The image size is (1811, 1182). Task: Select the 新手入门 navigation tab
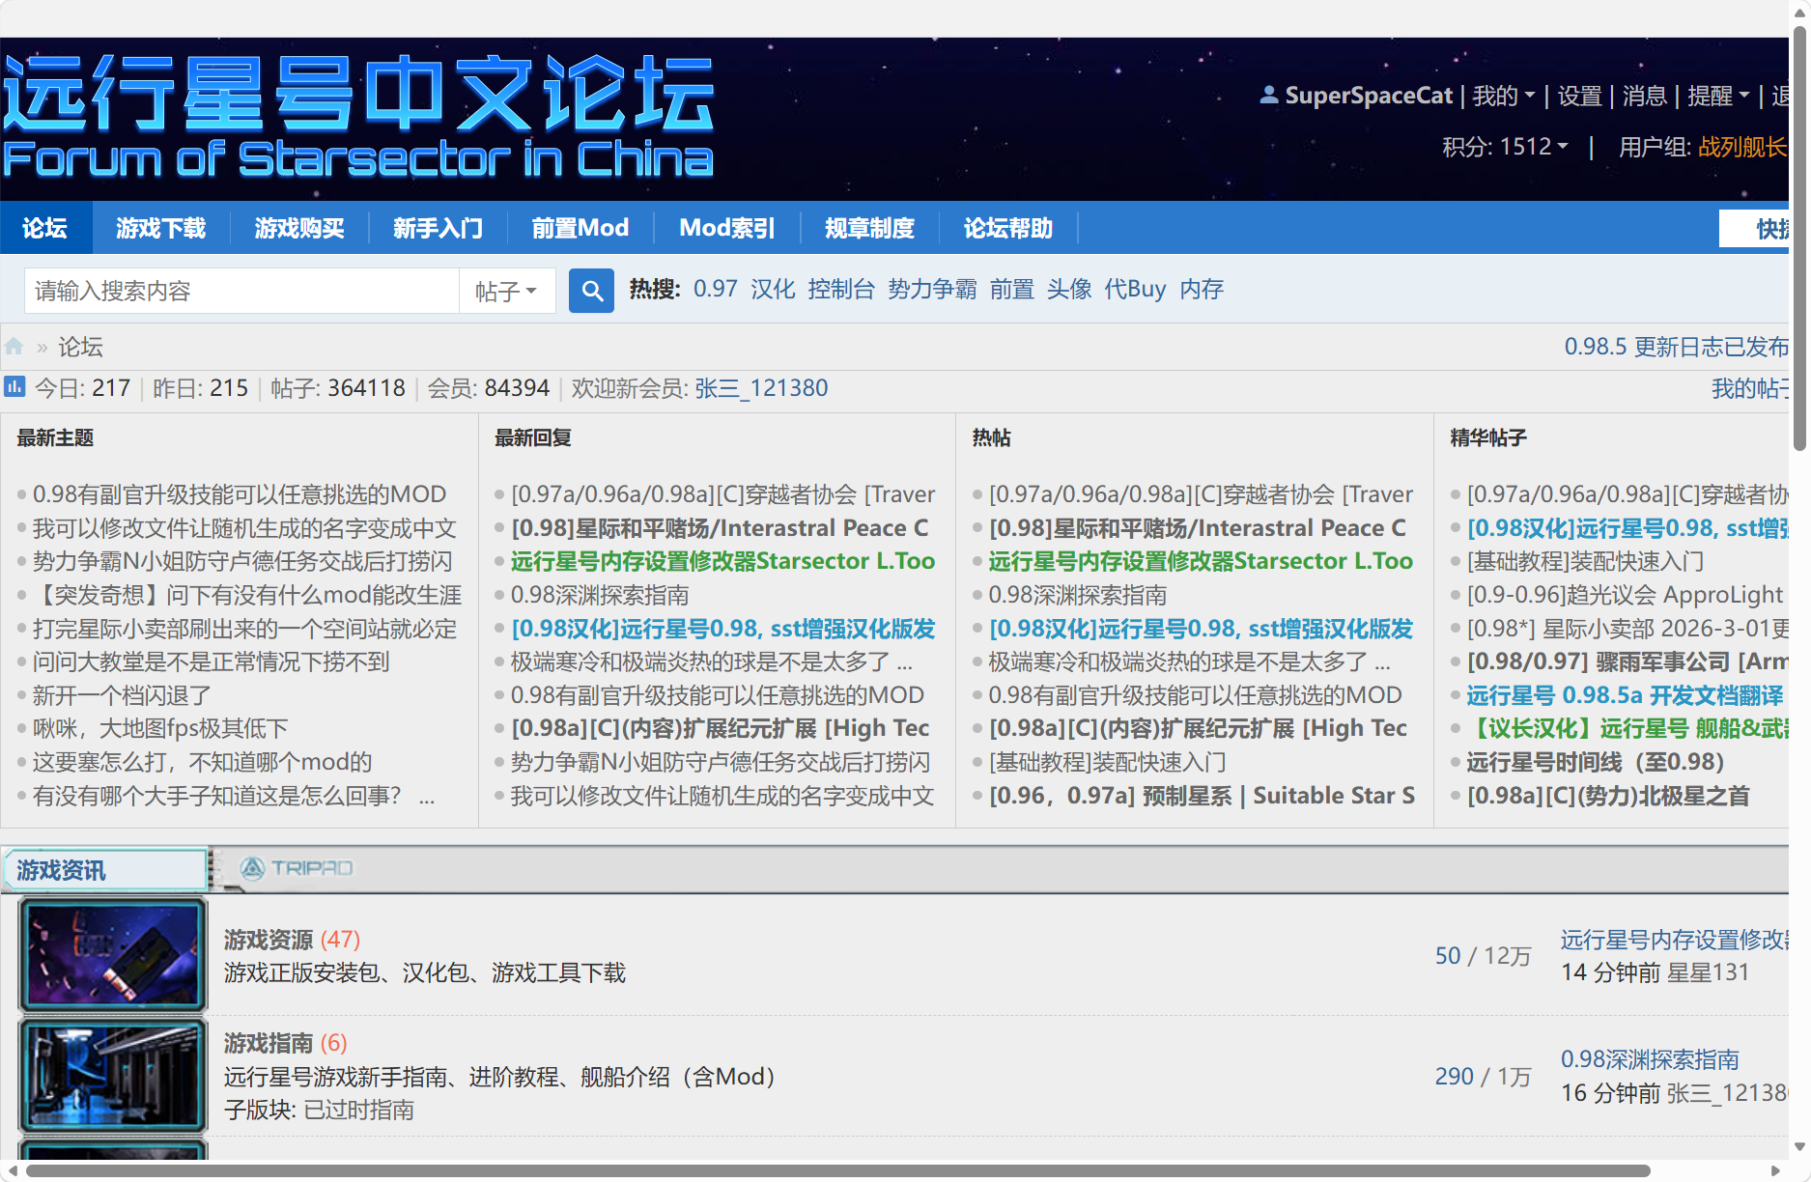click(x=438, y=228)
